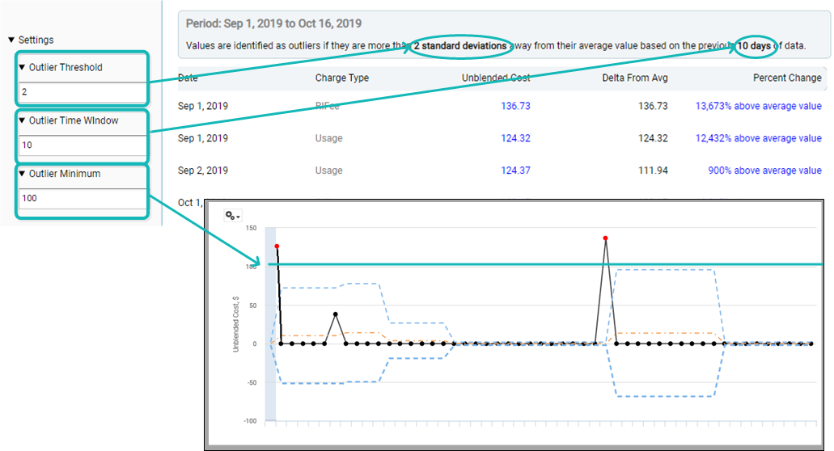Sort by the Charge Type column header
The height and width of the screenshot is (451, 834).
coord(341,78)
